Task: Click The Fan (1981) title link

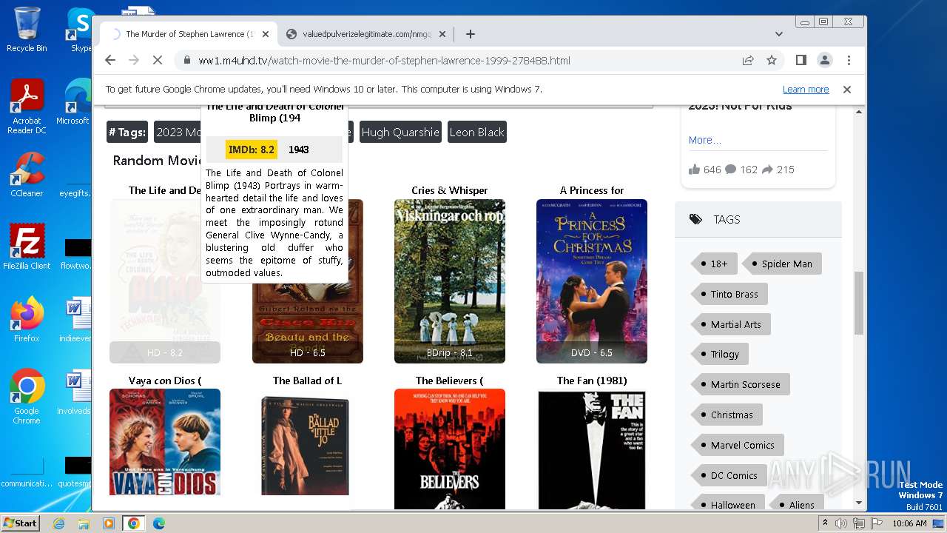Action: pos(592,381)
